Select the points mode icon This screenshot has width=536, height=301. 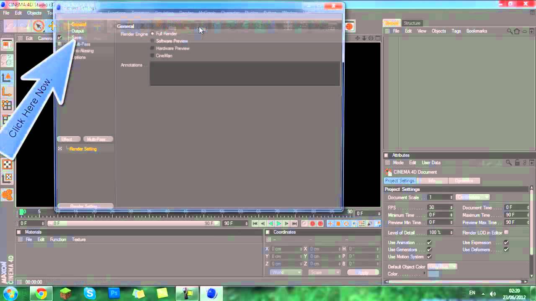pos(7,106)
